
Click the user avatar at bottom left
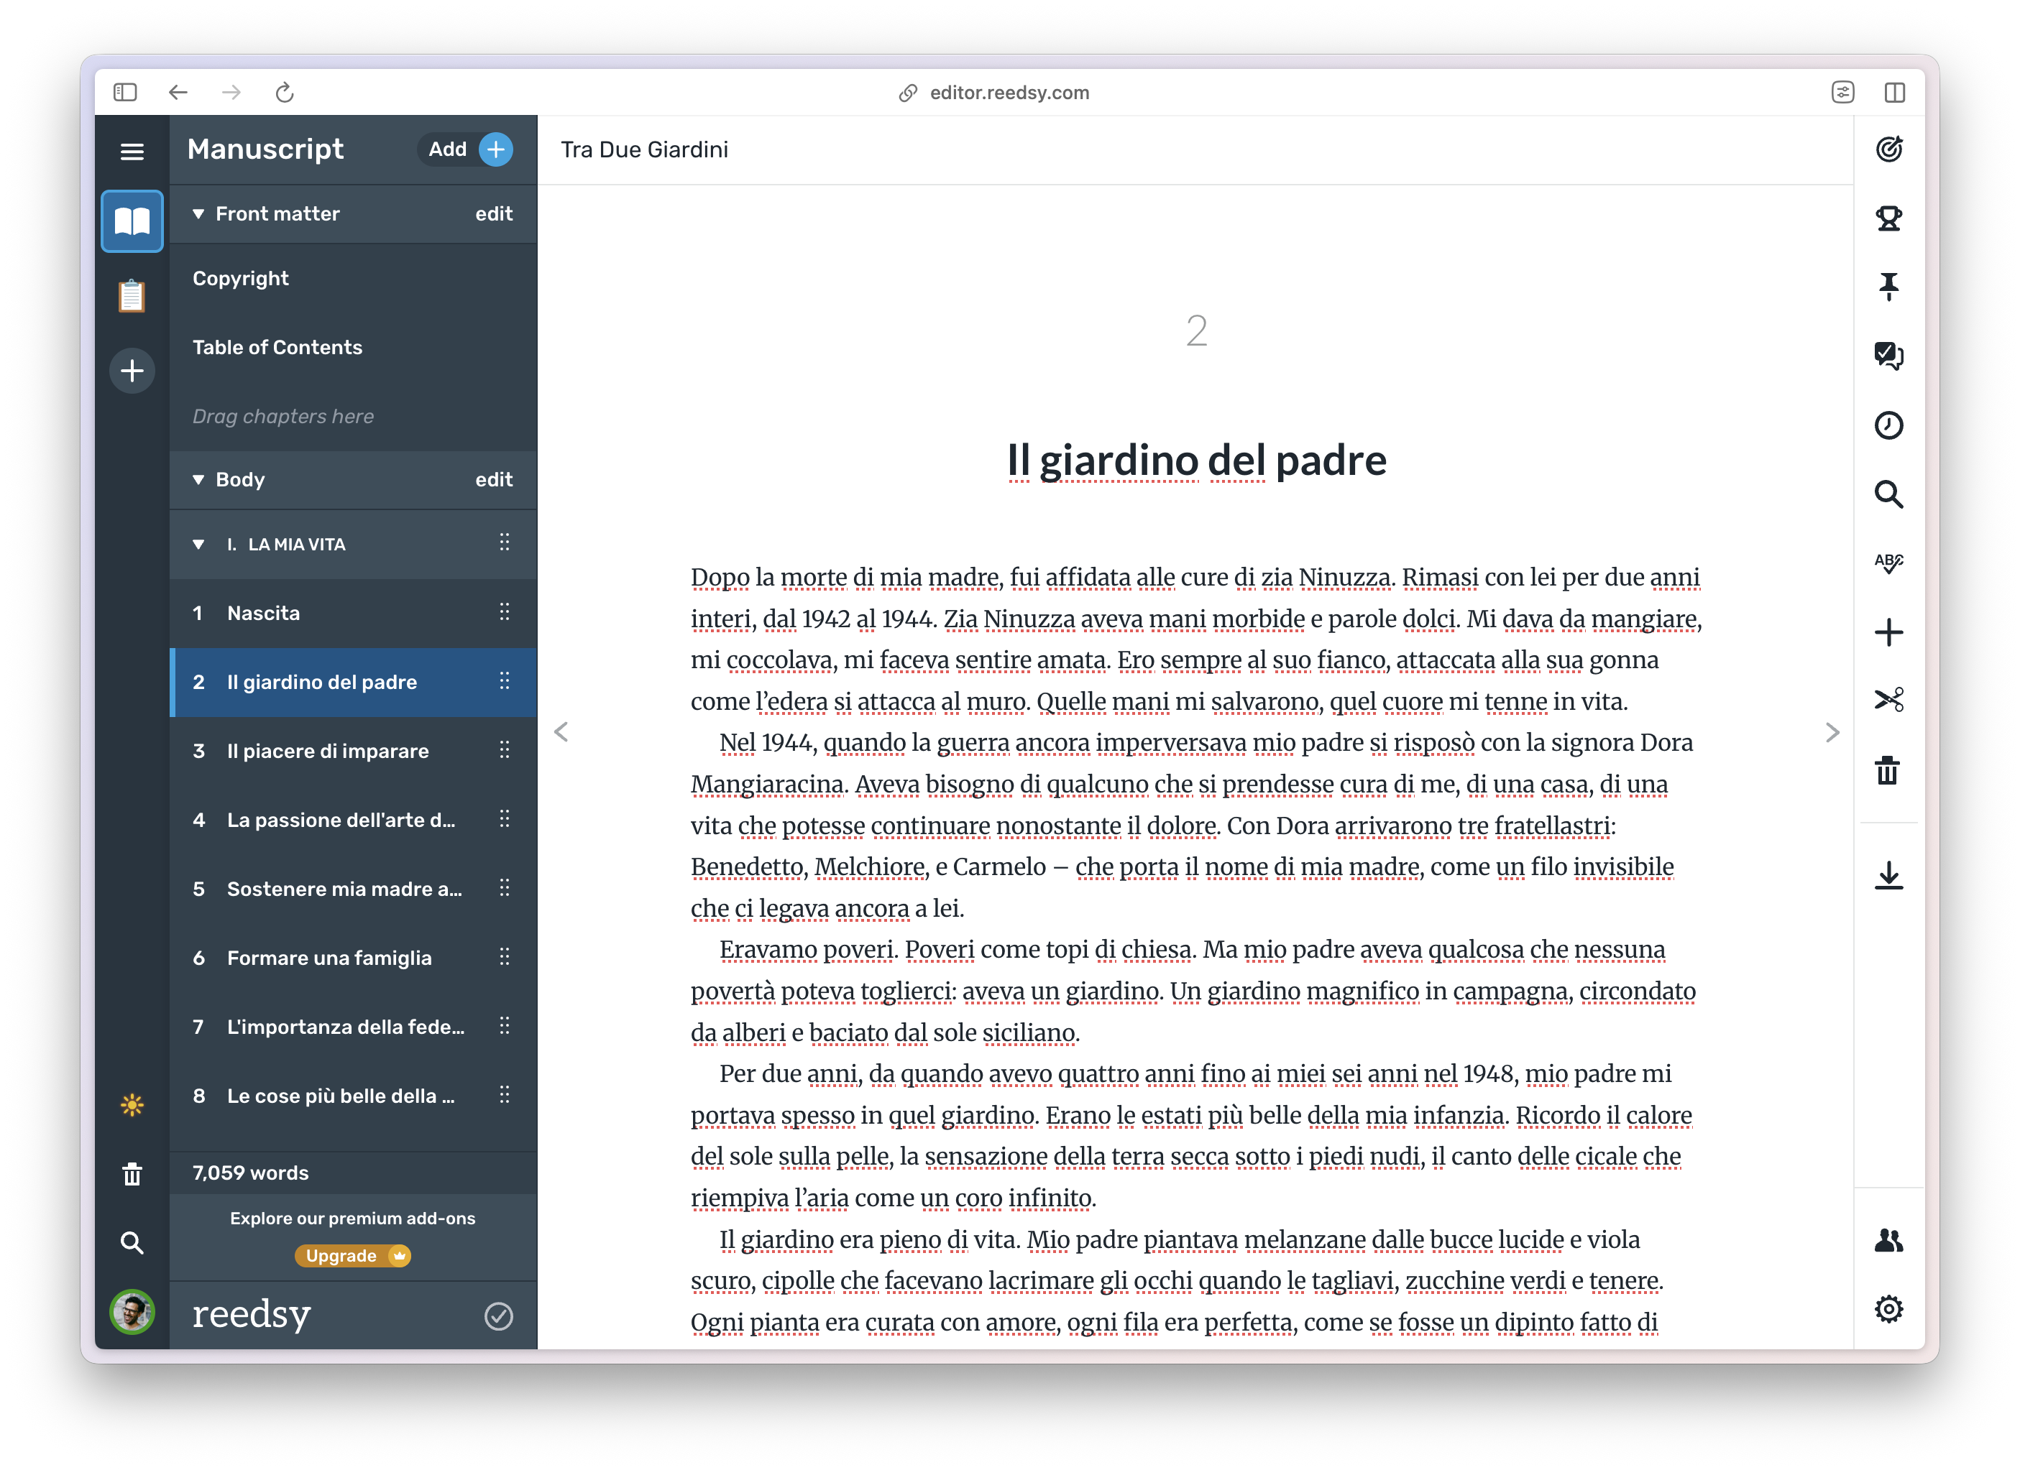point(133,1316)
